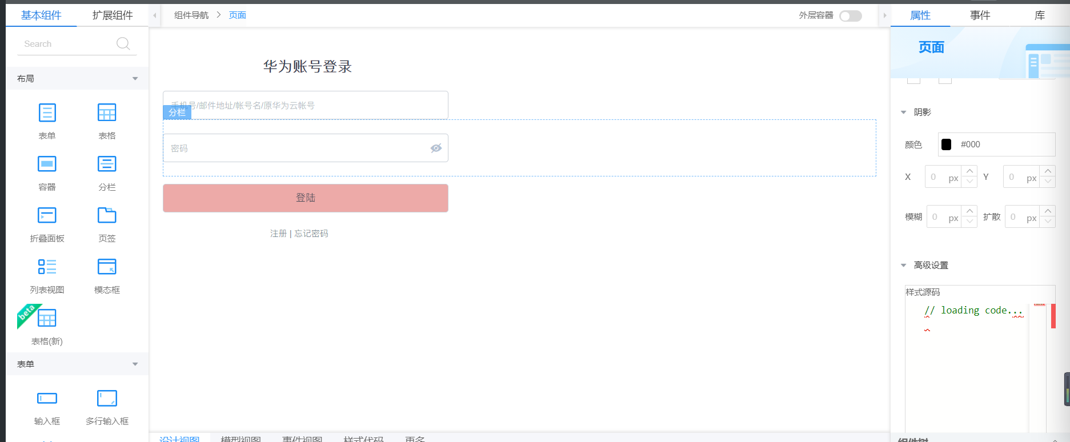Decrease the 扩散 spread value
This screenshot has height=442, width=1070.
[1048, 222]
